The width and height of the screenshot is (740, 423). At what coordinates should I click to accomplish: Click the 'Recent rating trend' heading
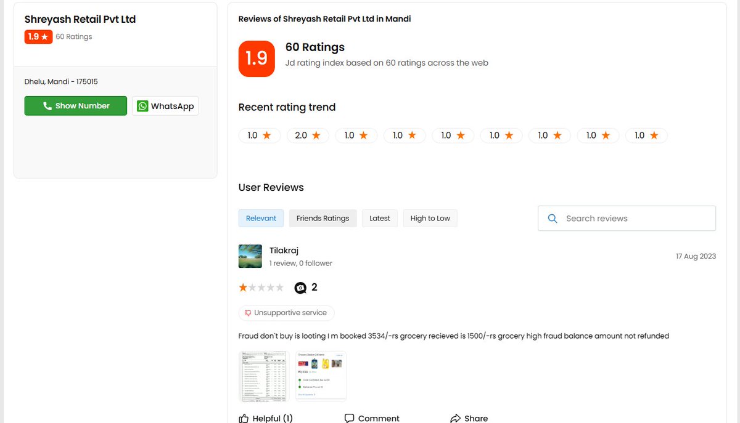pos(287,107)
